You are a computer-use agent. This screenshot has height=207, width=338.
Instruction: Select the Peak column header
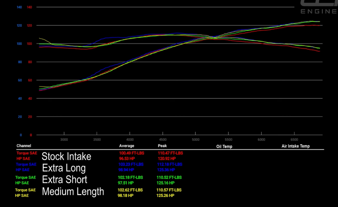(x=162, y=146)
